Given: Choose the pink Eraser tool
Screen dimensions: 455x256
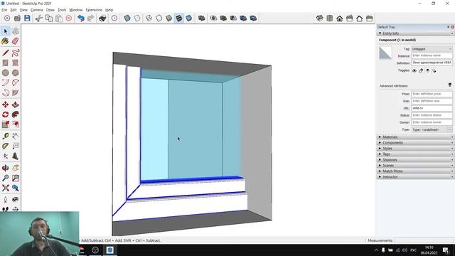Looking at the screenshot, I should point(16,41).
